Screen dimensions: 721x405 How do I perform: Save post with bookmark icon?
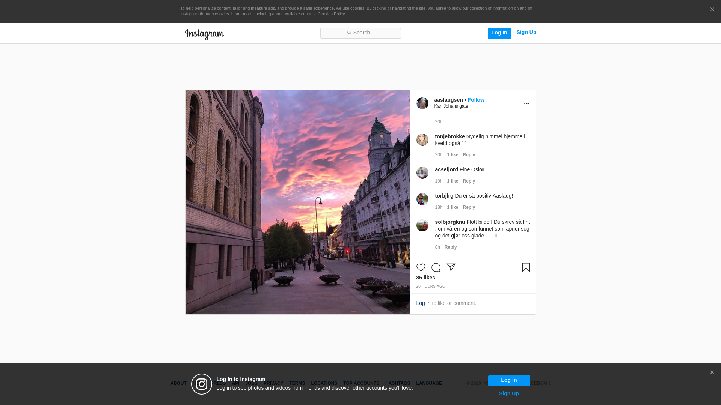coord(526,267)
